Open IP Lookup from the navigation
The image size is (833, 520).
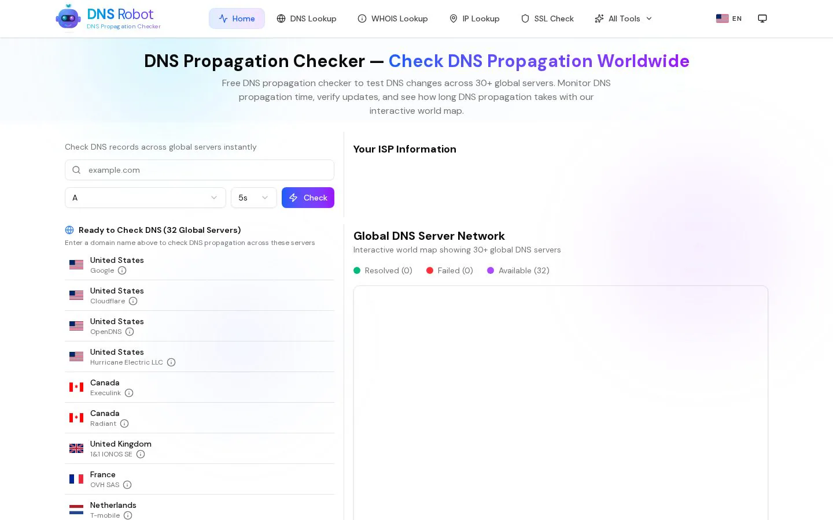[x=474, y=18]
